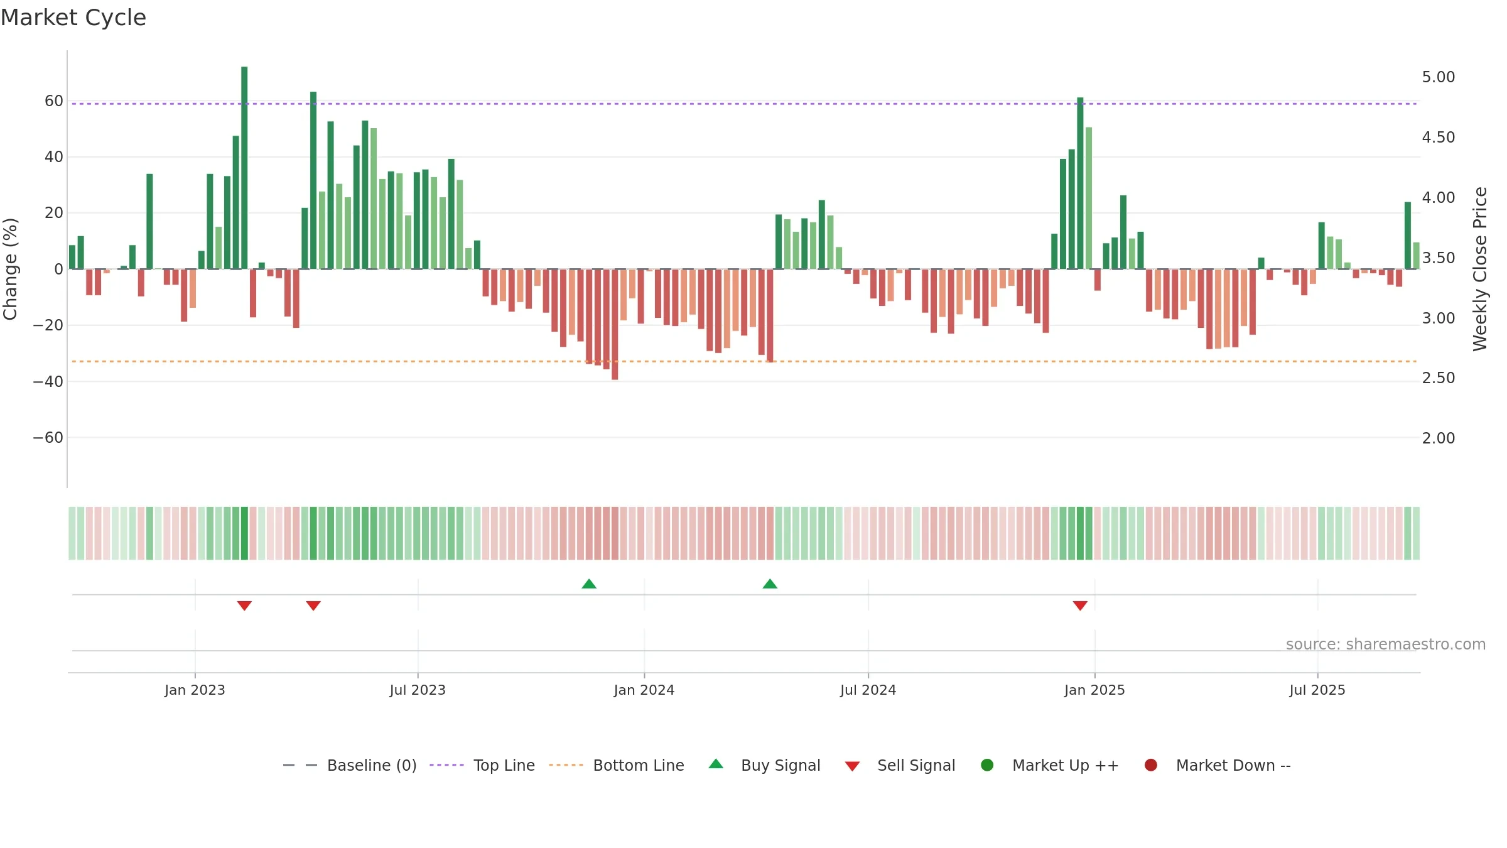Toggle the Top Line legend entry
The height and width of the screenshot is (848, 1507).
(482, 765)
